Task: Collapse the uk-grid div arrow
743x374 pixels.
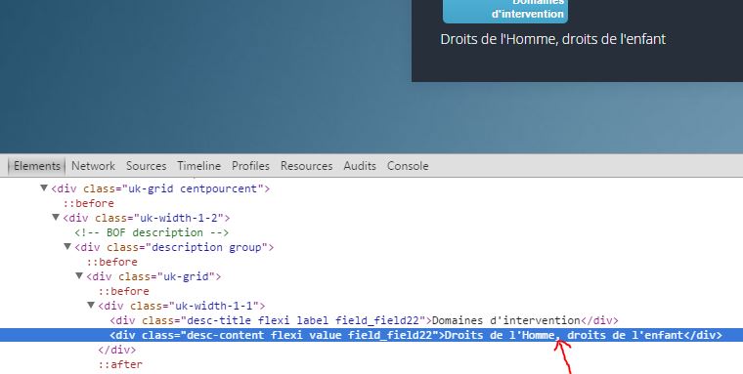Action: 79,276
